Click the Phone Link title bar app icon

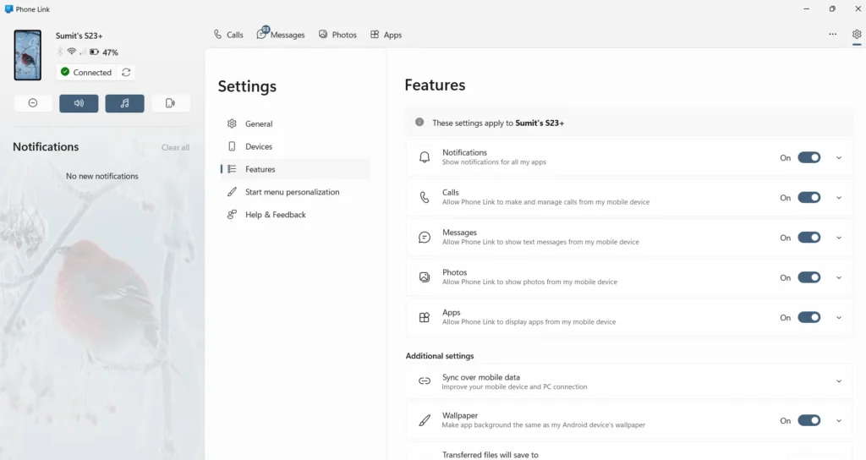coord(8,8)
